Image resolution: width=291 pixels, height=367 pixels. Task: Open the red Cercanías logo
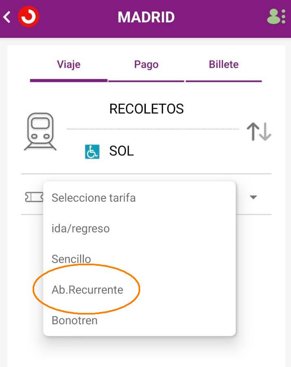pyautogui.click(x=29, y=17)
